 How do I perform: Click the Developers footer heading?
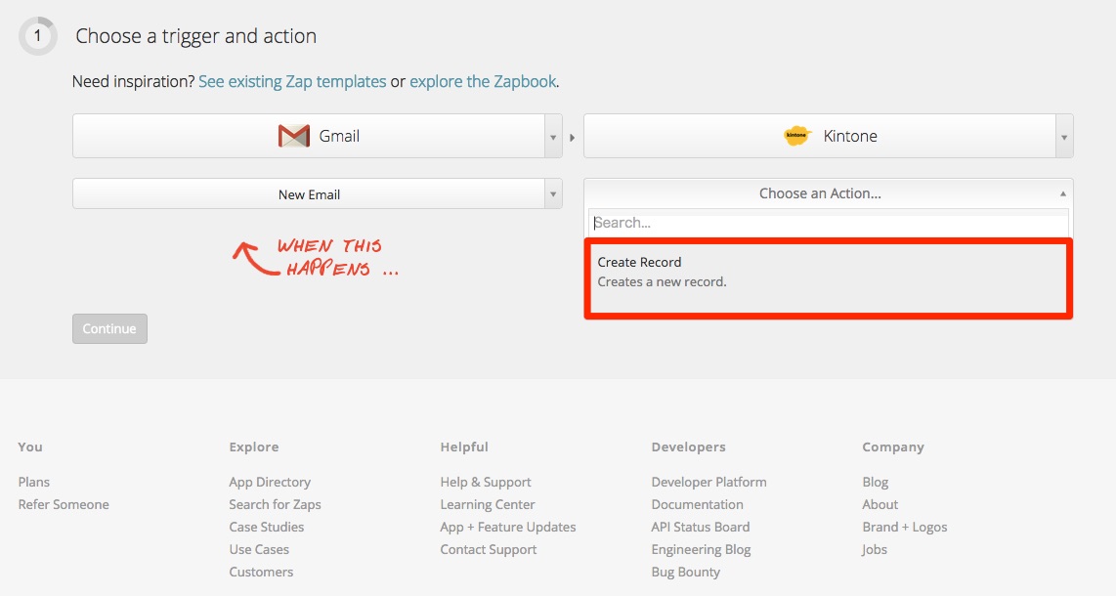[688, 447]
